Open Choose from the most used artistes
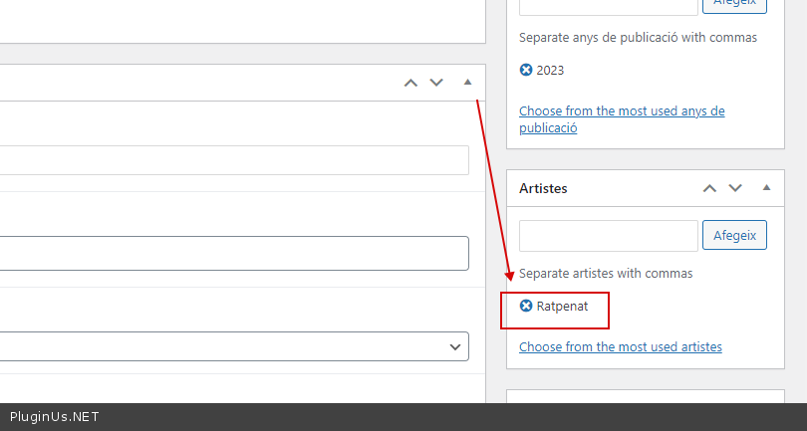This screenshot has height=431, width=807. (x=620, y=346)
